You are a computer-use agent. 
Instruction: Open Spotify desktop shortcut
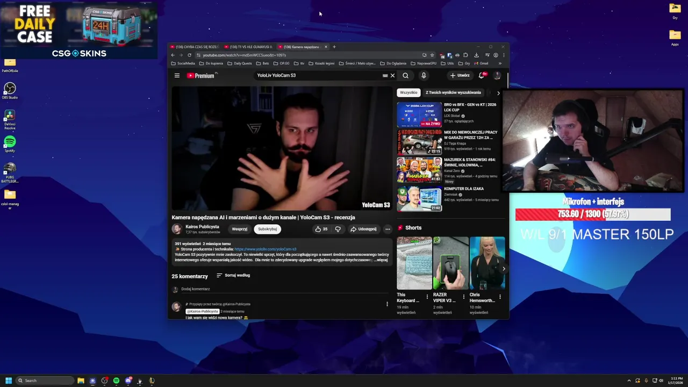pyautogui.click(x=10, y=144)
